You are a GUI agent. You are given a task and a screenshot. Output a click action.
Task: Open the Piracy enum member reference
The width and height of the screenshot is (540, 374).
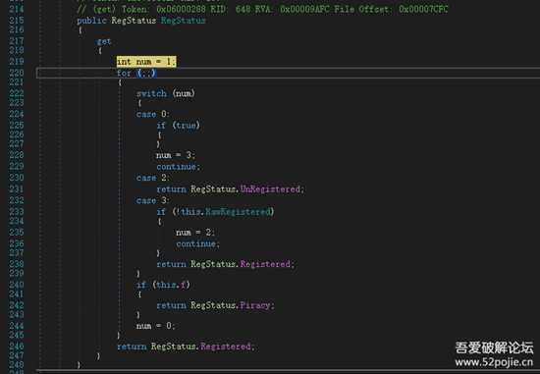(x=255, y=305)
